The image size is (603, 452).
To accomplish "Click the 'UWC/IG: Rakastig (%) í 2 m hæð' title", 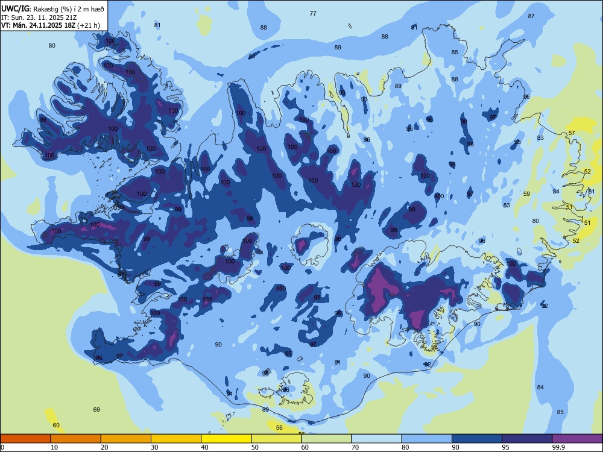I will coord(52,9).
